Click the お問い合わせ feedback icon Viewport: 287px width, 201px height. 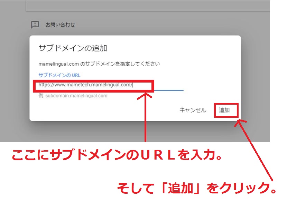(35, 25)
